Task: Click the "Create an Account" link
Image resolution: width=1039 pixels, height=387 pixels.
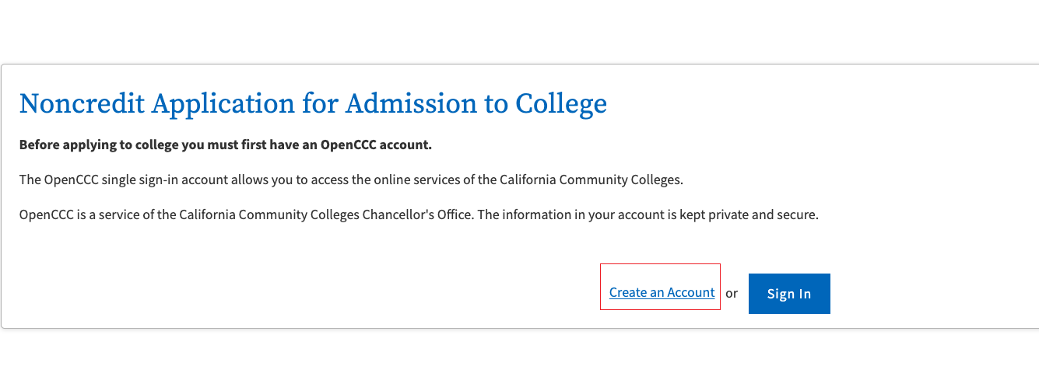Action: point(662,292)
